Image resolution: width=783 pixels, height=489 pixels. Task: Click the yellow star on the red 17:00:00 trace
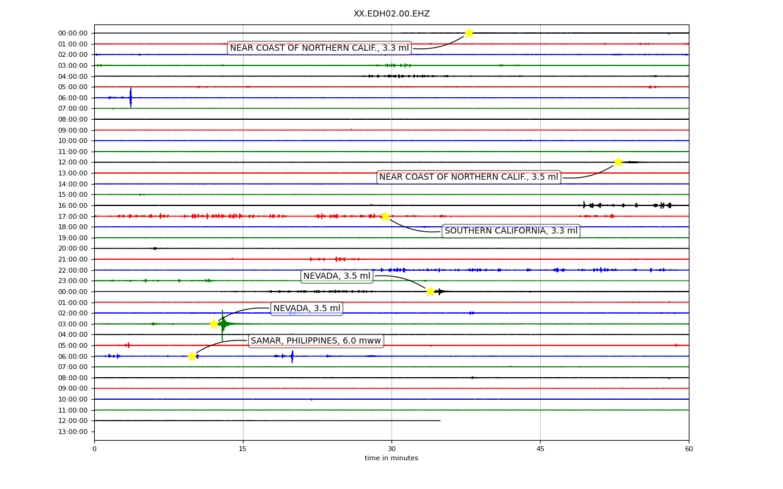[x=385, y=216]
